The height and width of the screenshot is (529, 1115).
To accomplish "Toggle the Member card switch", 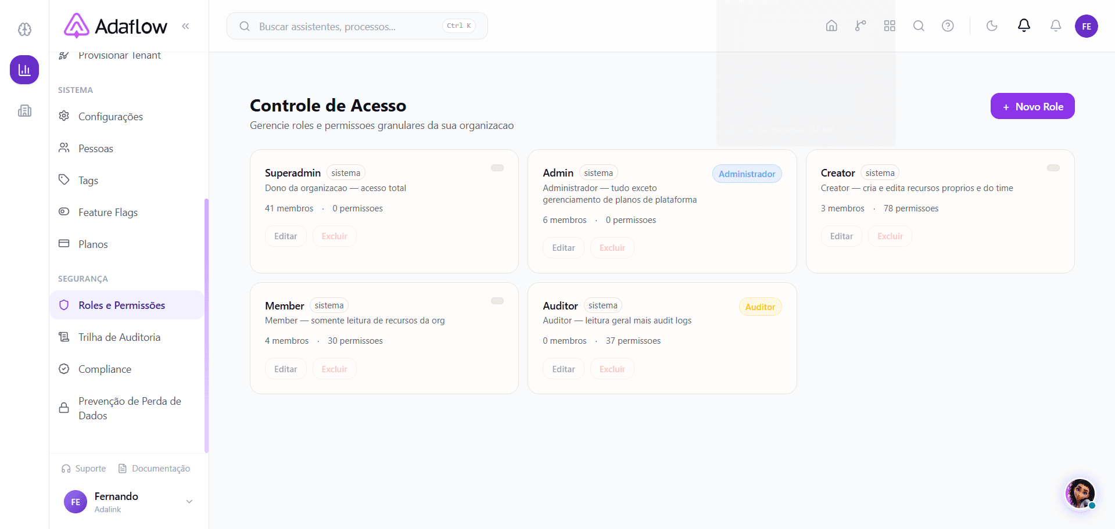I will click(x=497, y=301).
